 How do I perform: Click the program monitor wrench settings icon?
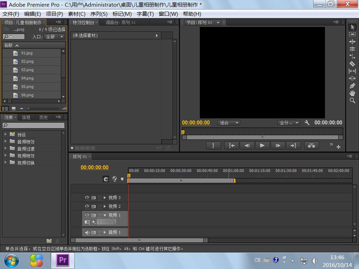[x=307, y=123]
